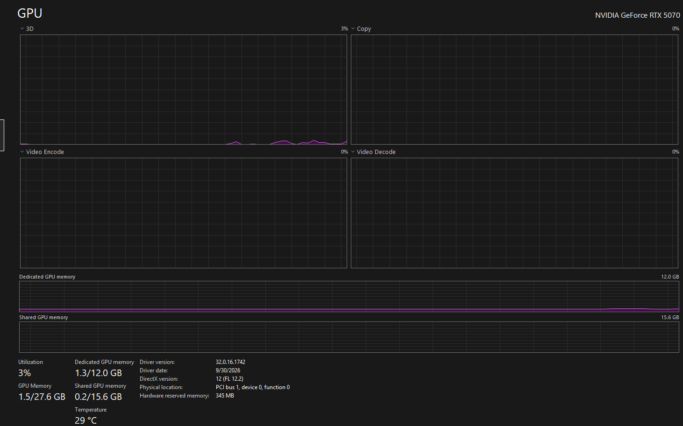Click the 1.5/27.6 GB GPU Memory value
The width and height of the screenshot is (683, 426).
42,397
